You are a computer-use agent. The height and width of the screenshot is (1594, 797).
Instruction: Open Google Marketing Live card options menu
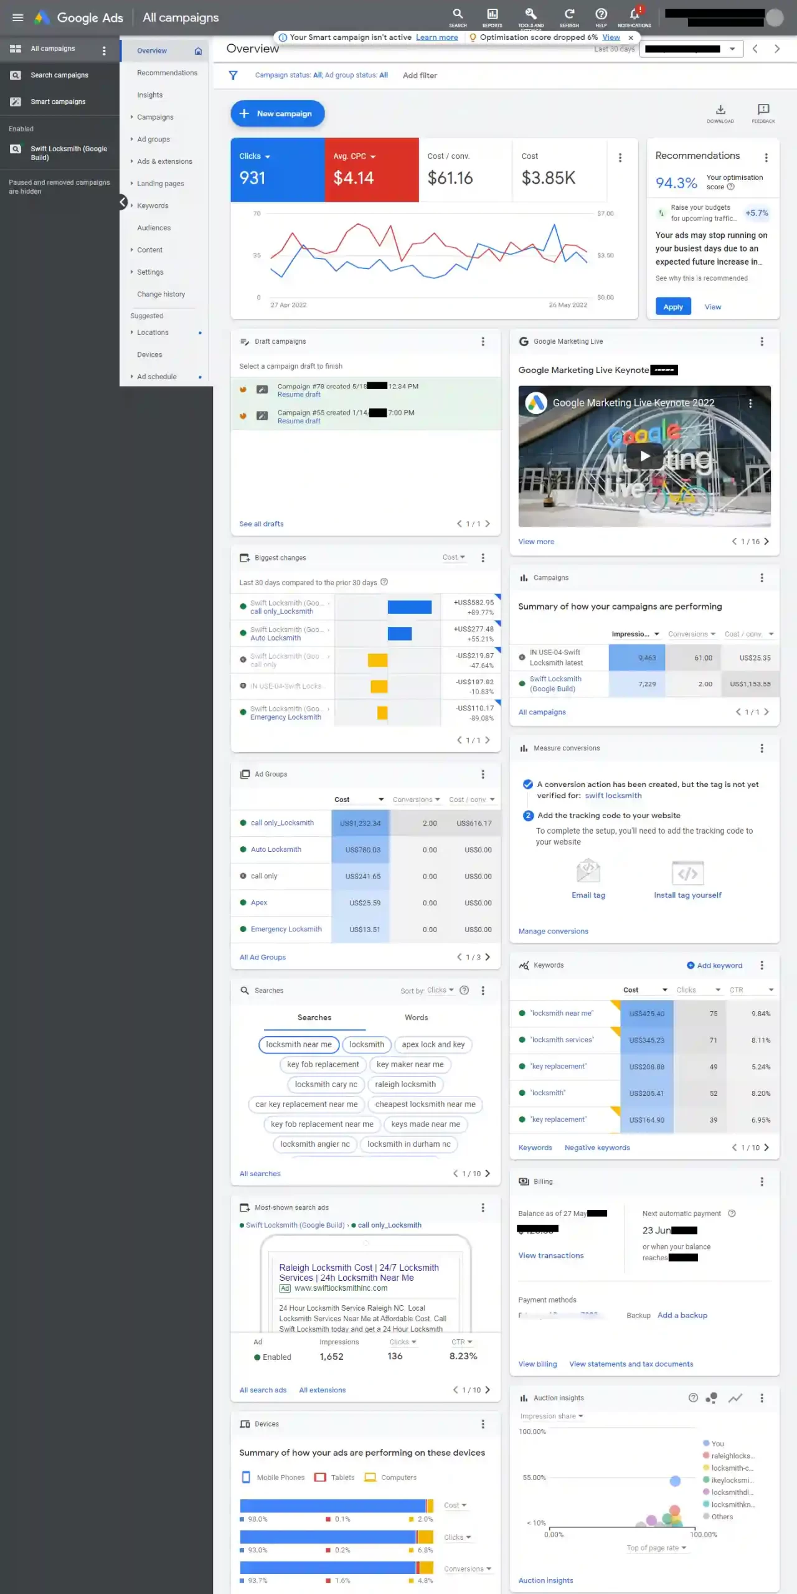click(762, 342)
